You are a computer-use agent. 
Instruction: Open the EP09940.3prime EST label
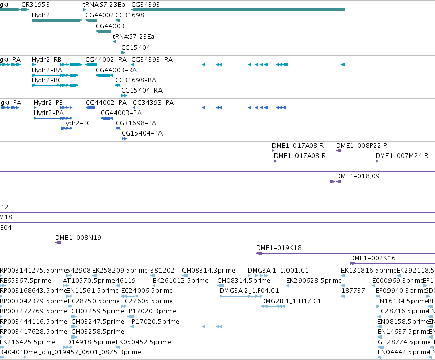click(x=400, y=291)
